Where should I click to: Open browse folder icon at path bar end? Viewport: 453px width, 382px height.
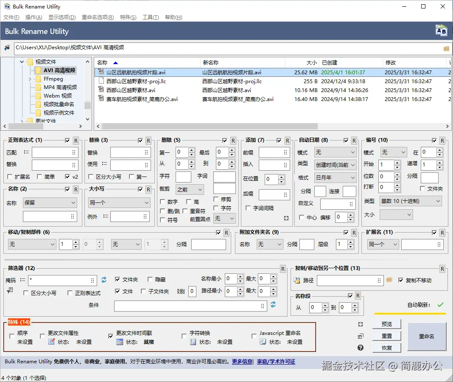coord(446,48)
